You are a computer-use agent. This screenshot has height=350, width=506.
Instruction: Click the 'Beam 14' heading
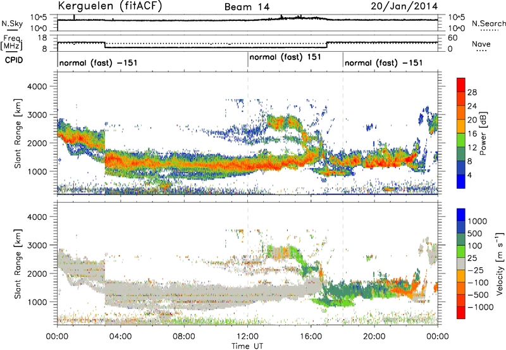coord(247,7)
